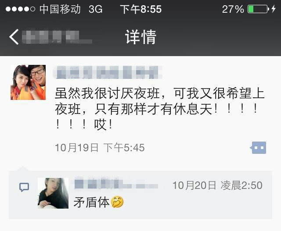281x231 pixels.
Task: Tap the 中国移动 carrier label
Action: point(60,9)
